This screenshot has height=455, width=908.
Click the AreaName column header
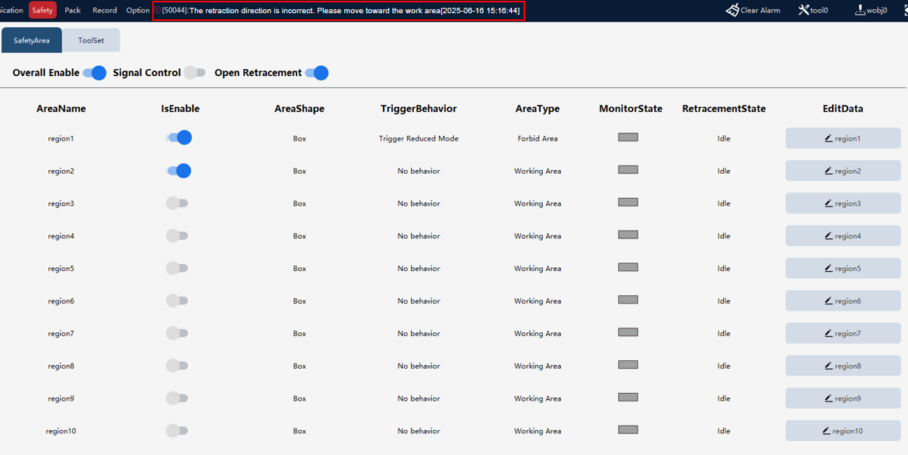(x=61, y=108)
